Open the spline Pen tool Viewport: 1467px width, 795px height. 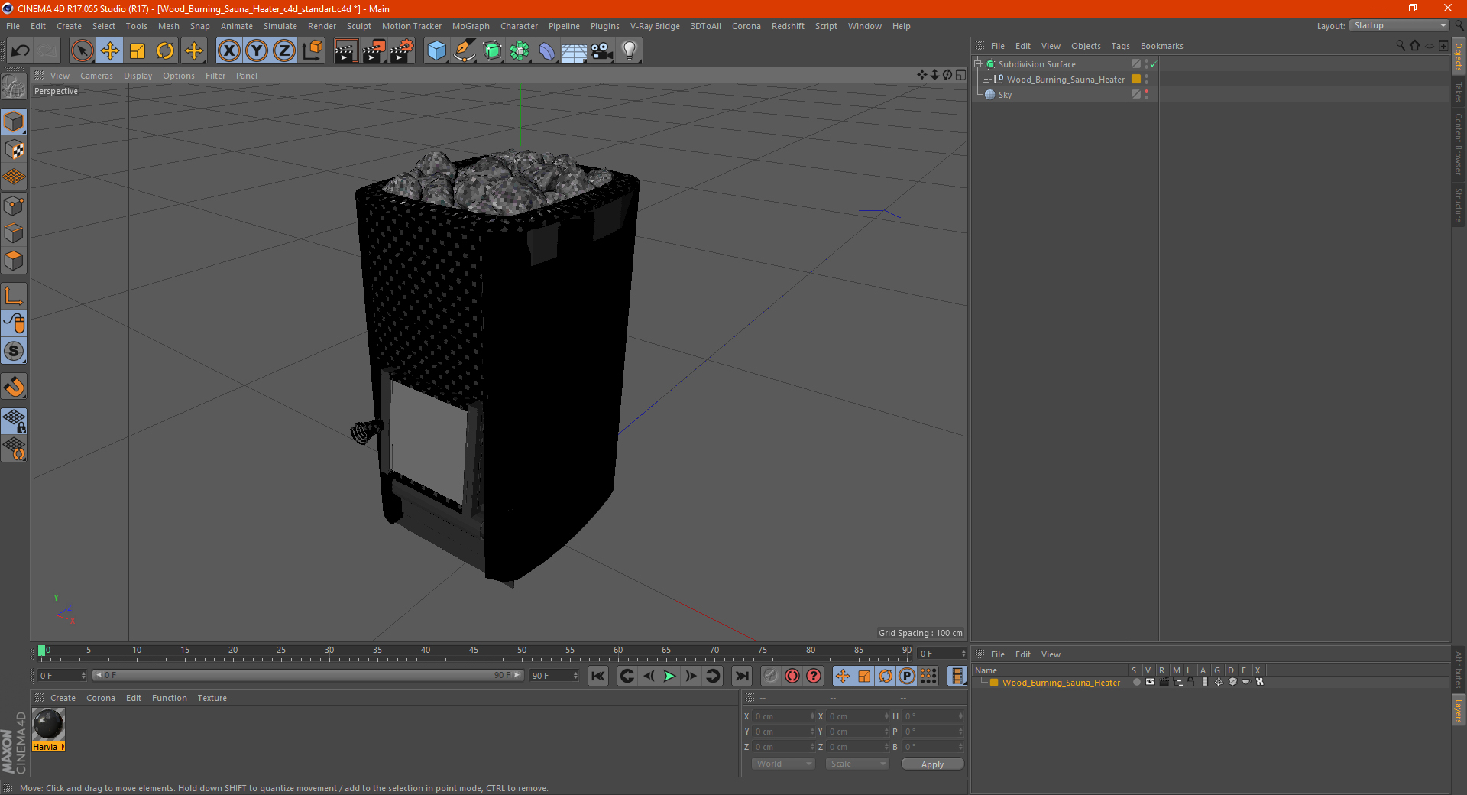465,51
